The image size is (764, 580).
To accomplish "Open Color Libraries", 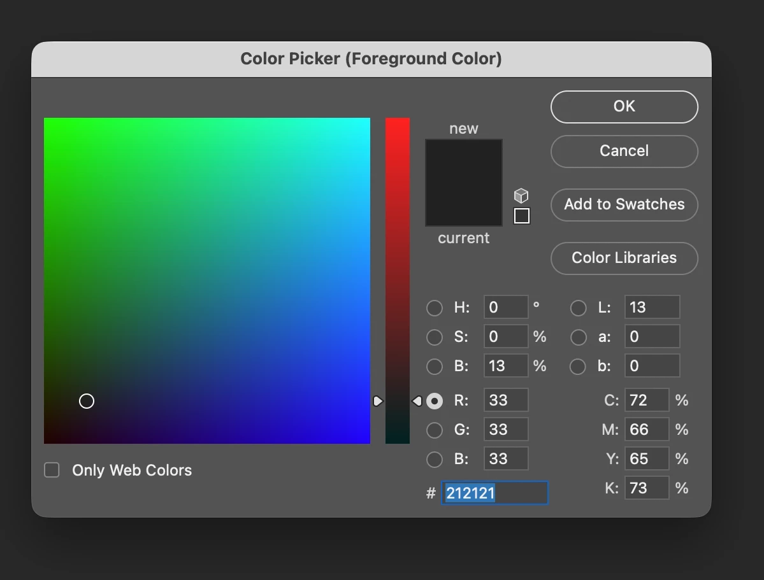I will point(624,258).
